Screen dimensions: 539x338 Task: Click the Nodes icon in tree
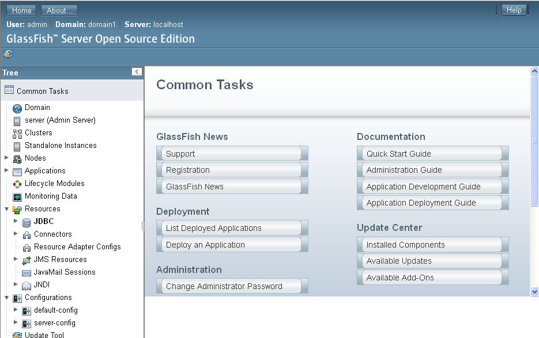[x=17, y=159]
